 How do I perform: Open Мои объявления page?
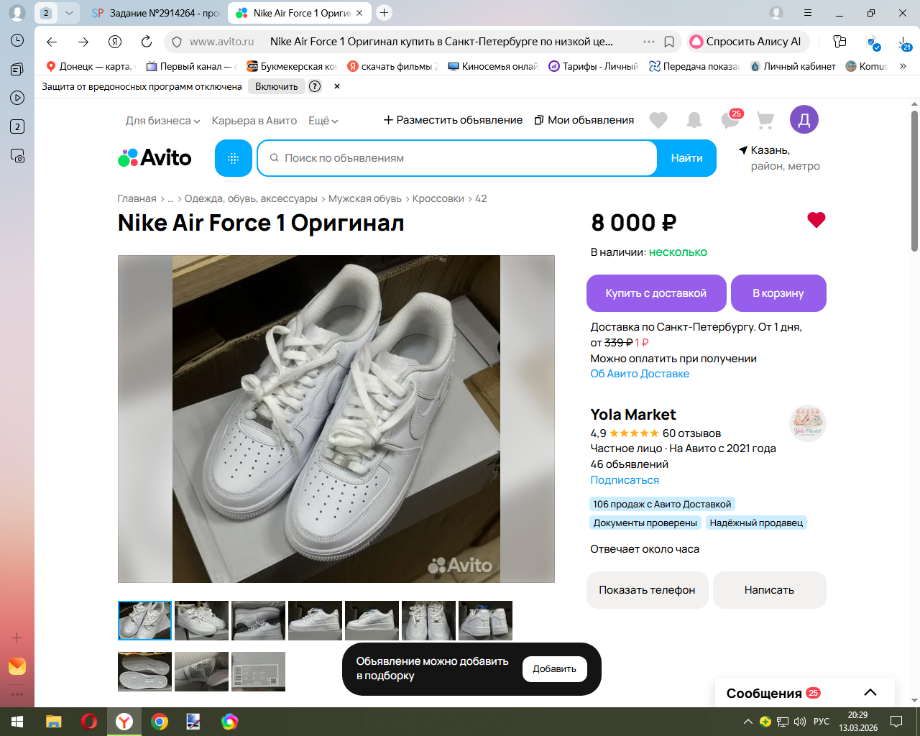[x=584, y=120]
